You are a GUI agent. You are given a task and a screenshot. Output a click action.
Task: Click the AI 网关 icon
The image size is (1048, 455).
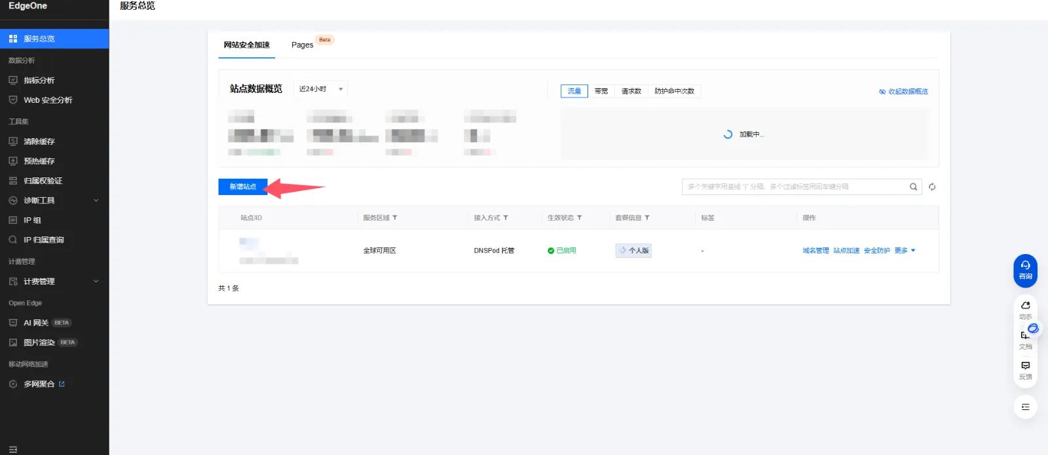tap(13, 323)
